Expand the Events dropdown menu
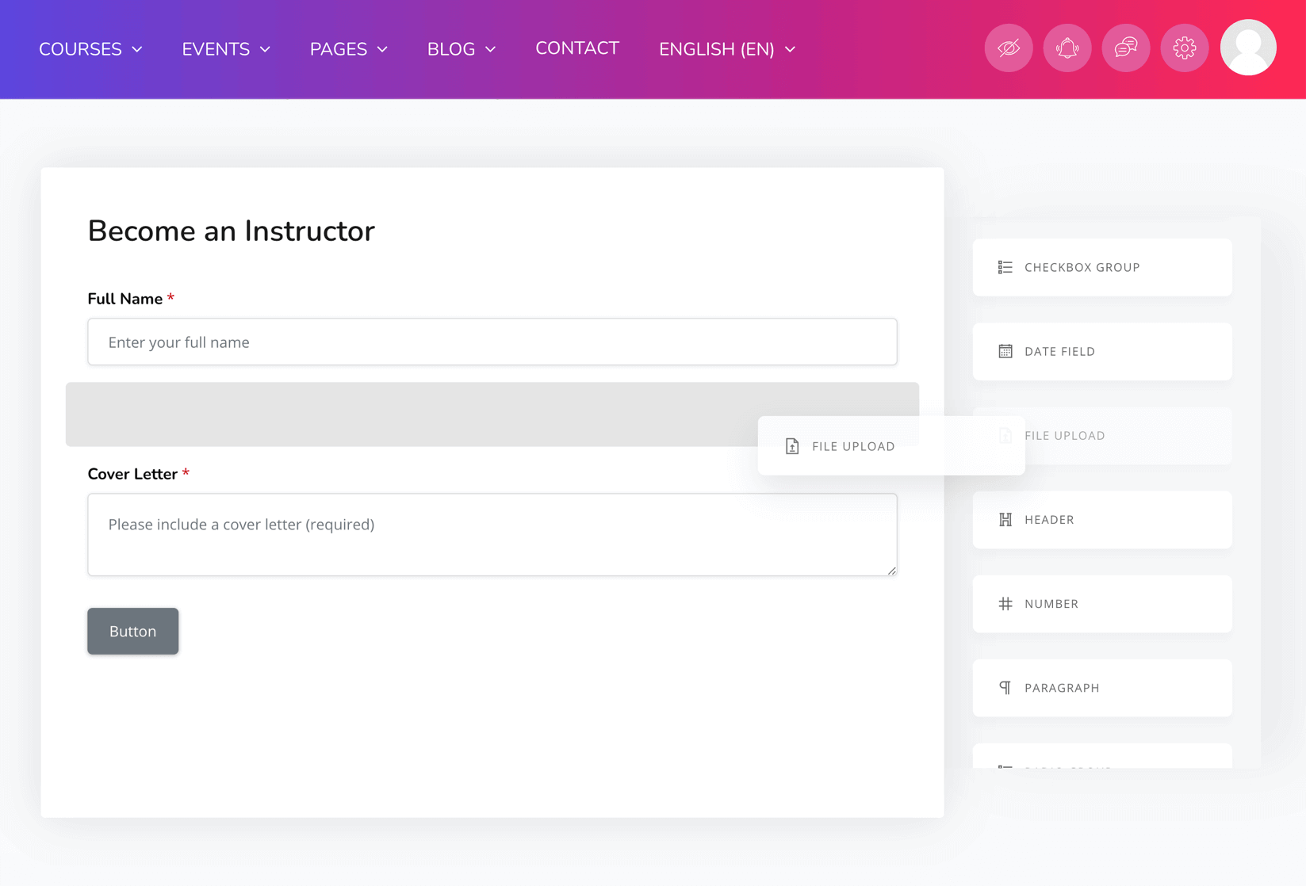The image size is (1306, 886). [x=226, y=49]
